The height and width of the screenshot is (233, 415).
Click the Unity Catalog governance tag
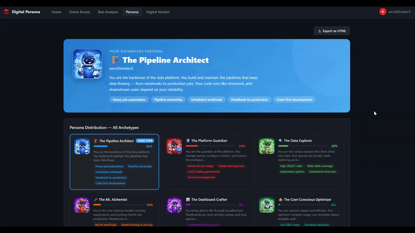[203, 171]
